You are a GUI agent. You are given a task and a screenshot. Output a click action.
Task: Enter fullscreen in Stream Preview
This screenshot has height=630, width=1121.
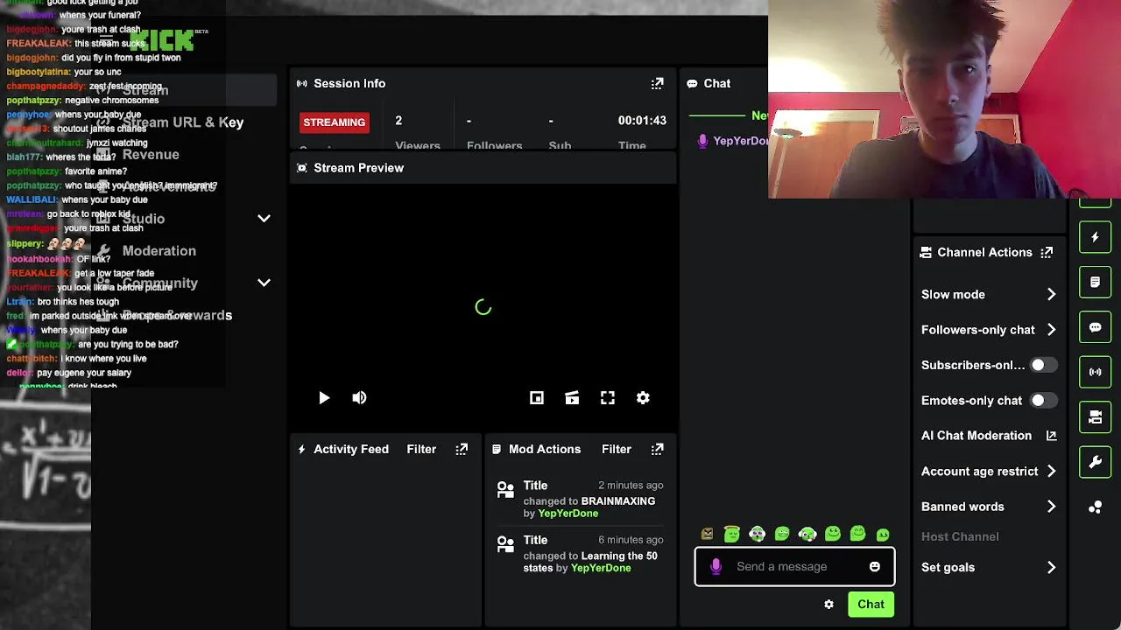click(x=607, y=397)
